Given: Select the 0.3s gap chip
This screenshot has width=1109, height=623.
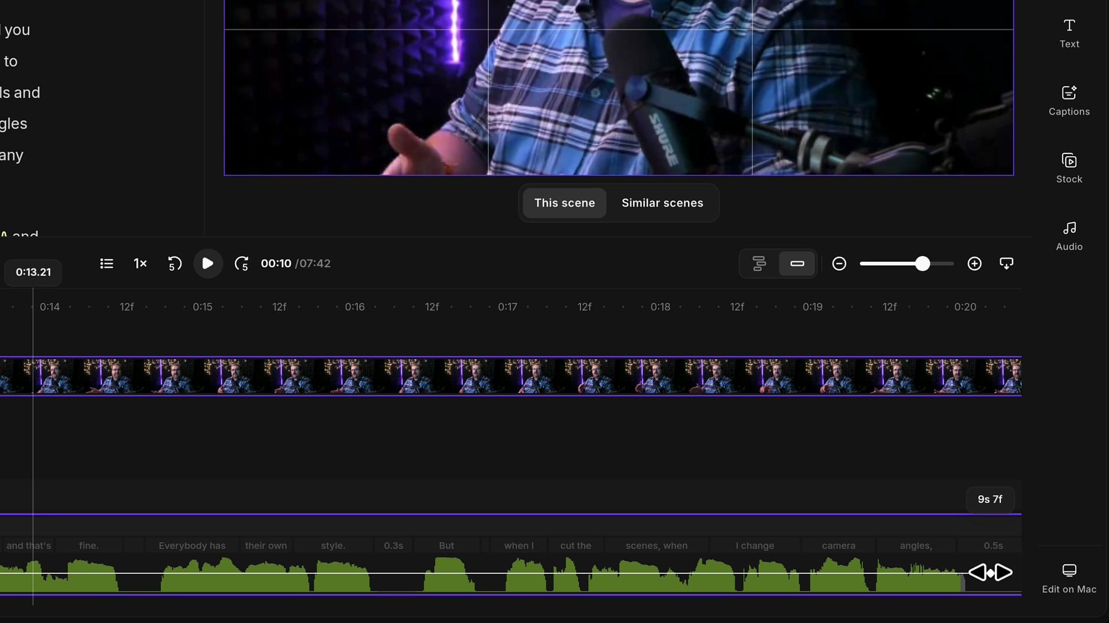Looking at the screenshot, I should coord(394,545).
